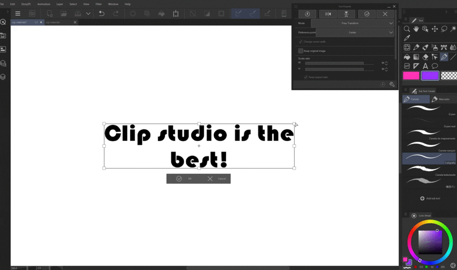This screenshot has width=457, height=270.
Task: Select the Eraser tool
Action: [425, 57]
